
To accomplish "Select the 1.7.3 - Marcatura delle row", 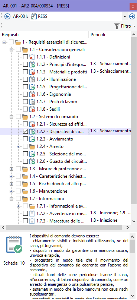I will pyautogui.click(x=61, y=221).
